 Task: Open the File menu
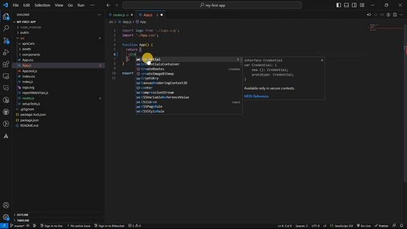point(15,5)
